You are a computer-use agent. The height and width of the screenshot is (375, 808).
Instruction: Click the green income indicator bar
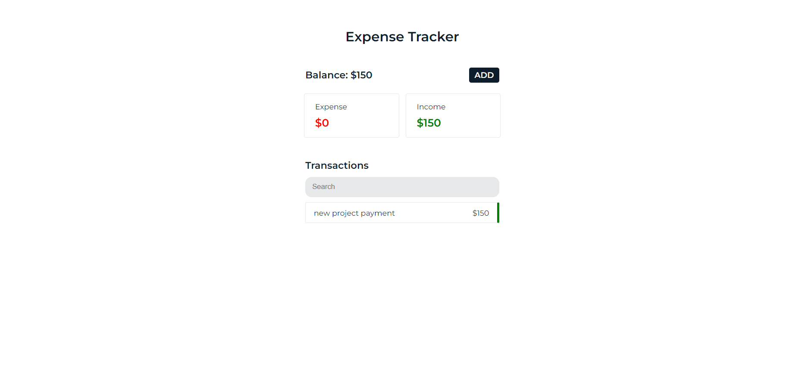click(498, 213)
